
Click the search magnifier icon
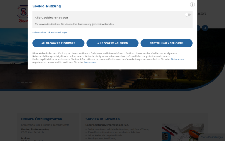(205, 28)
